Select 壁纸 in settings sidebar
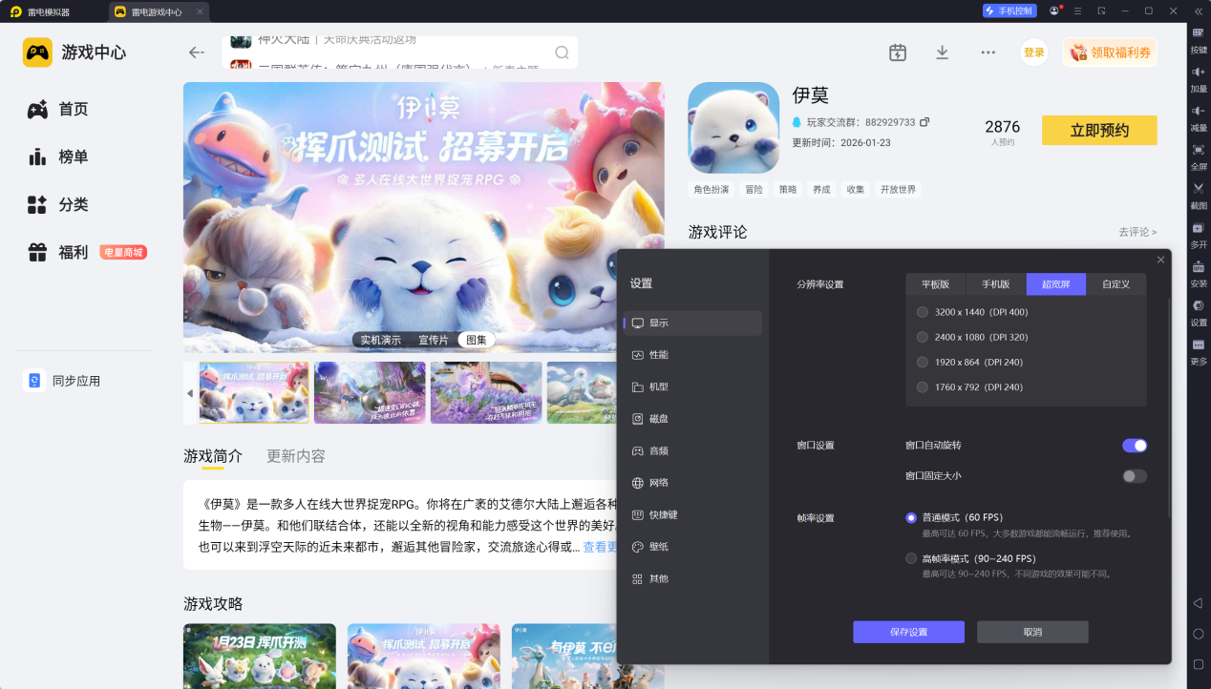The height and width of the screenshot is (689, 1211). (x=692, y=547)
